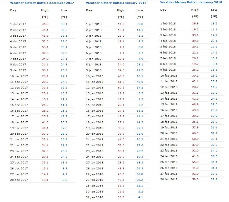Click the Day column header in december table
The height and width of the screenshot is (202, 229).
(13, 10)
